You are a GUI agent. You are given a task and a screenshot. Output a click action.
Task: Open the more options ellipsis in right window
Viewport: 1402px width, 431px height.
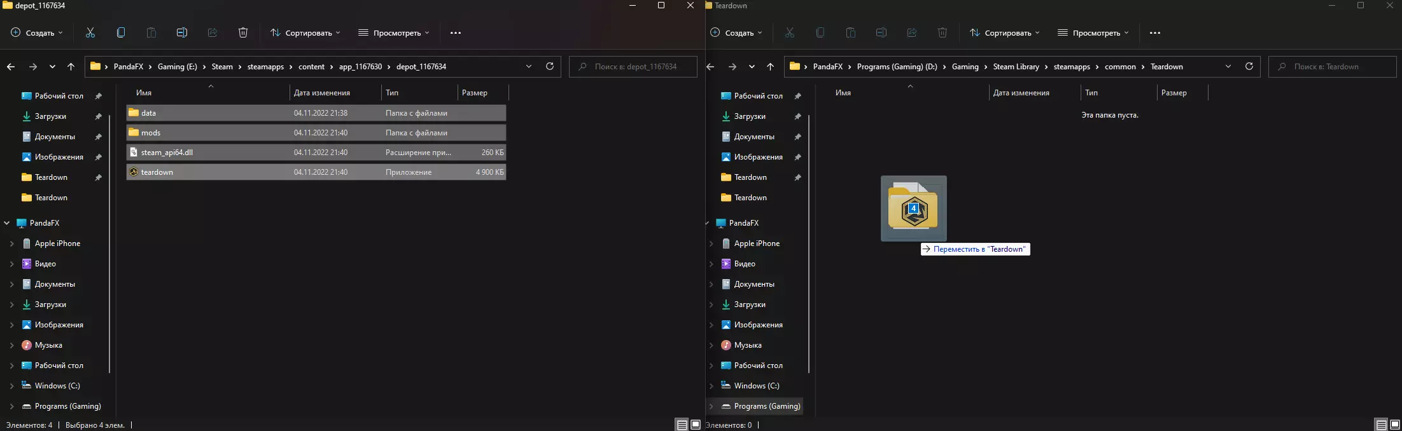coord(1155,32)
